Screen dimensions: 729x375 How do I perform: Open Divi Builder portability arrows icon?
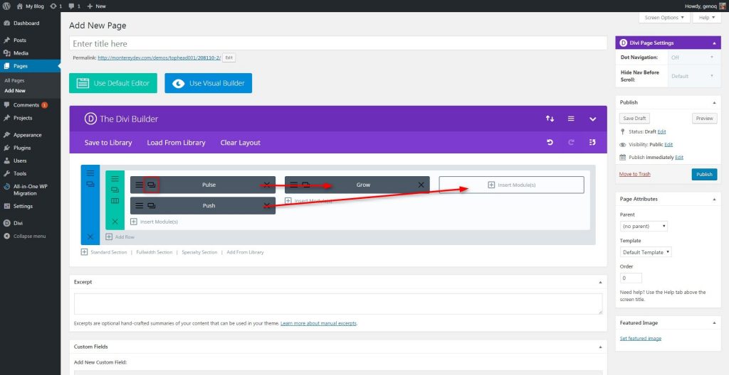click(x=550, y=119)
